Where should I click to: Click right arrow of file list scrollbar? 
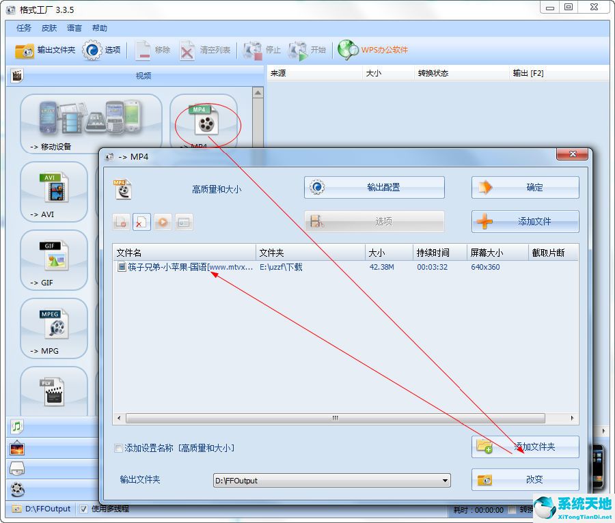tap(572, 418)
